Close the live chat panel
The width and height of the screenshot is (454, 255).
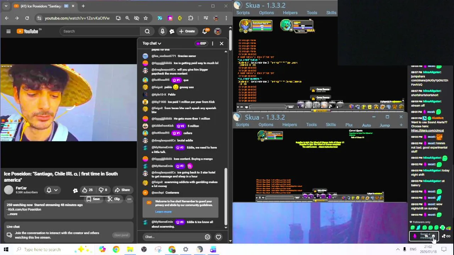pyautogui.click(x=222, y=43)
